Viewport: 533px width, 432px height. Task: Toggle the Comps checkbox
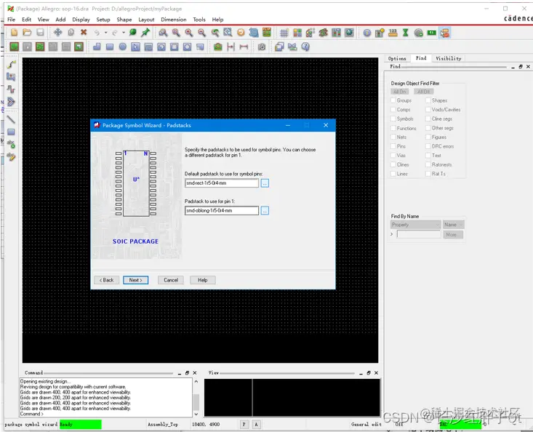[x=393, y=109]
